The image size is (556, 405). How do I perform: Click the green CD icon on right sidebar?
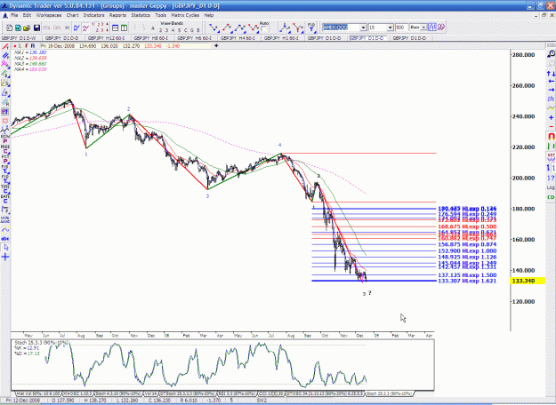(x=551, y=197)
